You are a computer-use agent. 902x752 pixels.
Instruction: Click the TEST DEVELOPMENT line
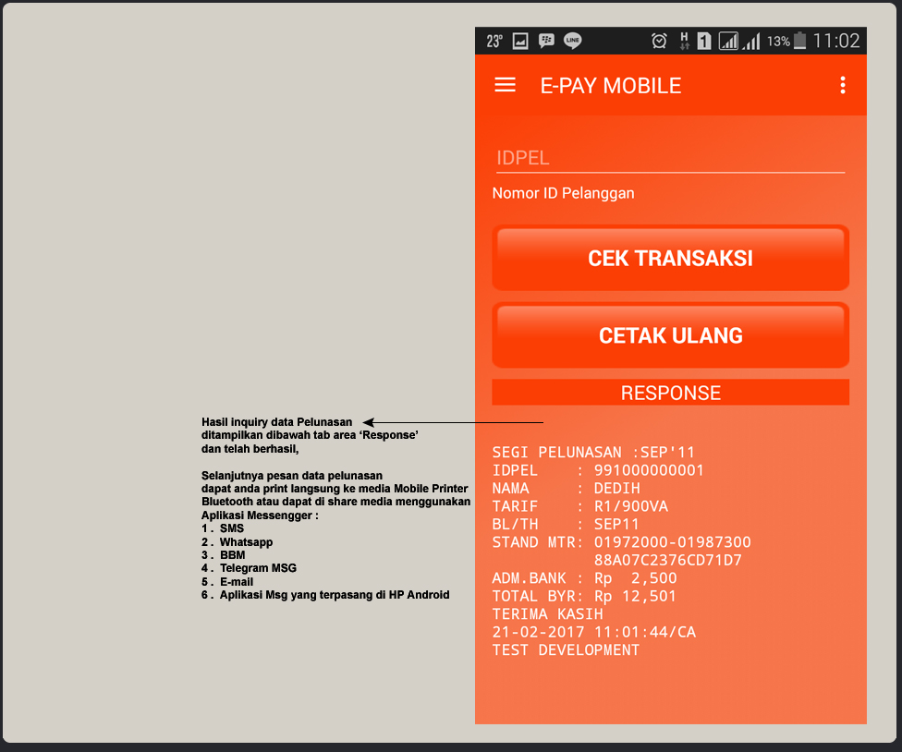tap(566, 649)
